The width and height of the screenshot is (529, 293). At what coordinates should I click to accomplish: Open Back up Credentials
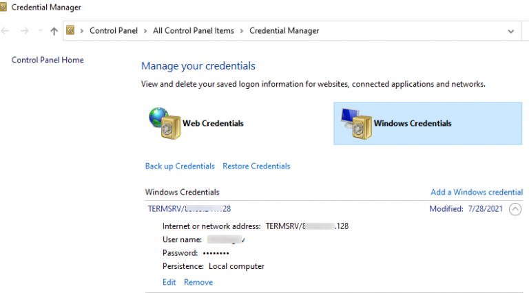tap(180, 166)
